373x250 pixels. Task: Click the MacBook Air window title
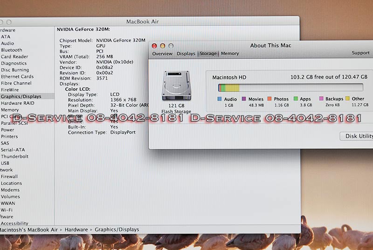tap(142, 21)
